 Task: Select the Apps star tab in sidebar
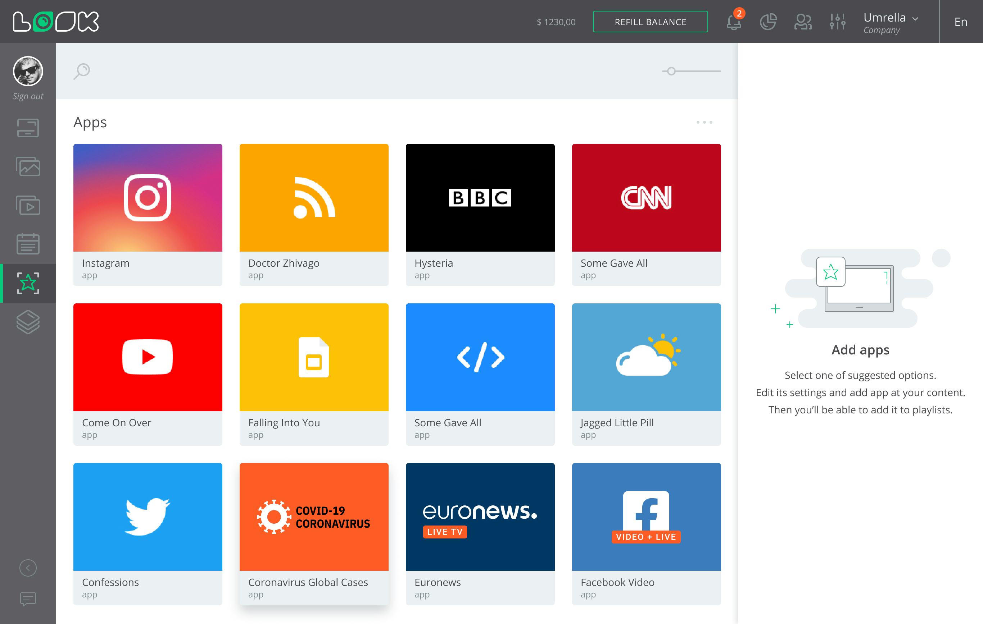(x=28, y=283)
